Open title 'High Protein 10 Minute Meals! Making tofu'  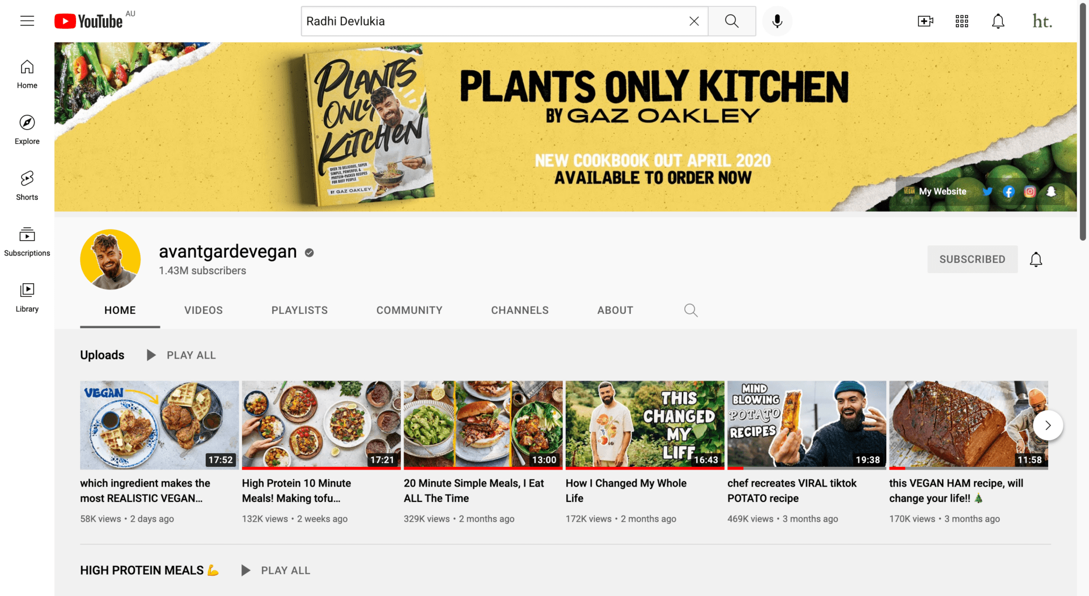tap(297, 491)
